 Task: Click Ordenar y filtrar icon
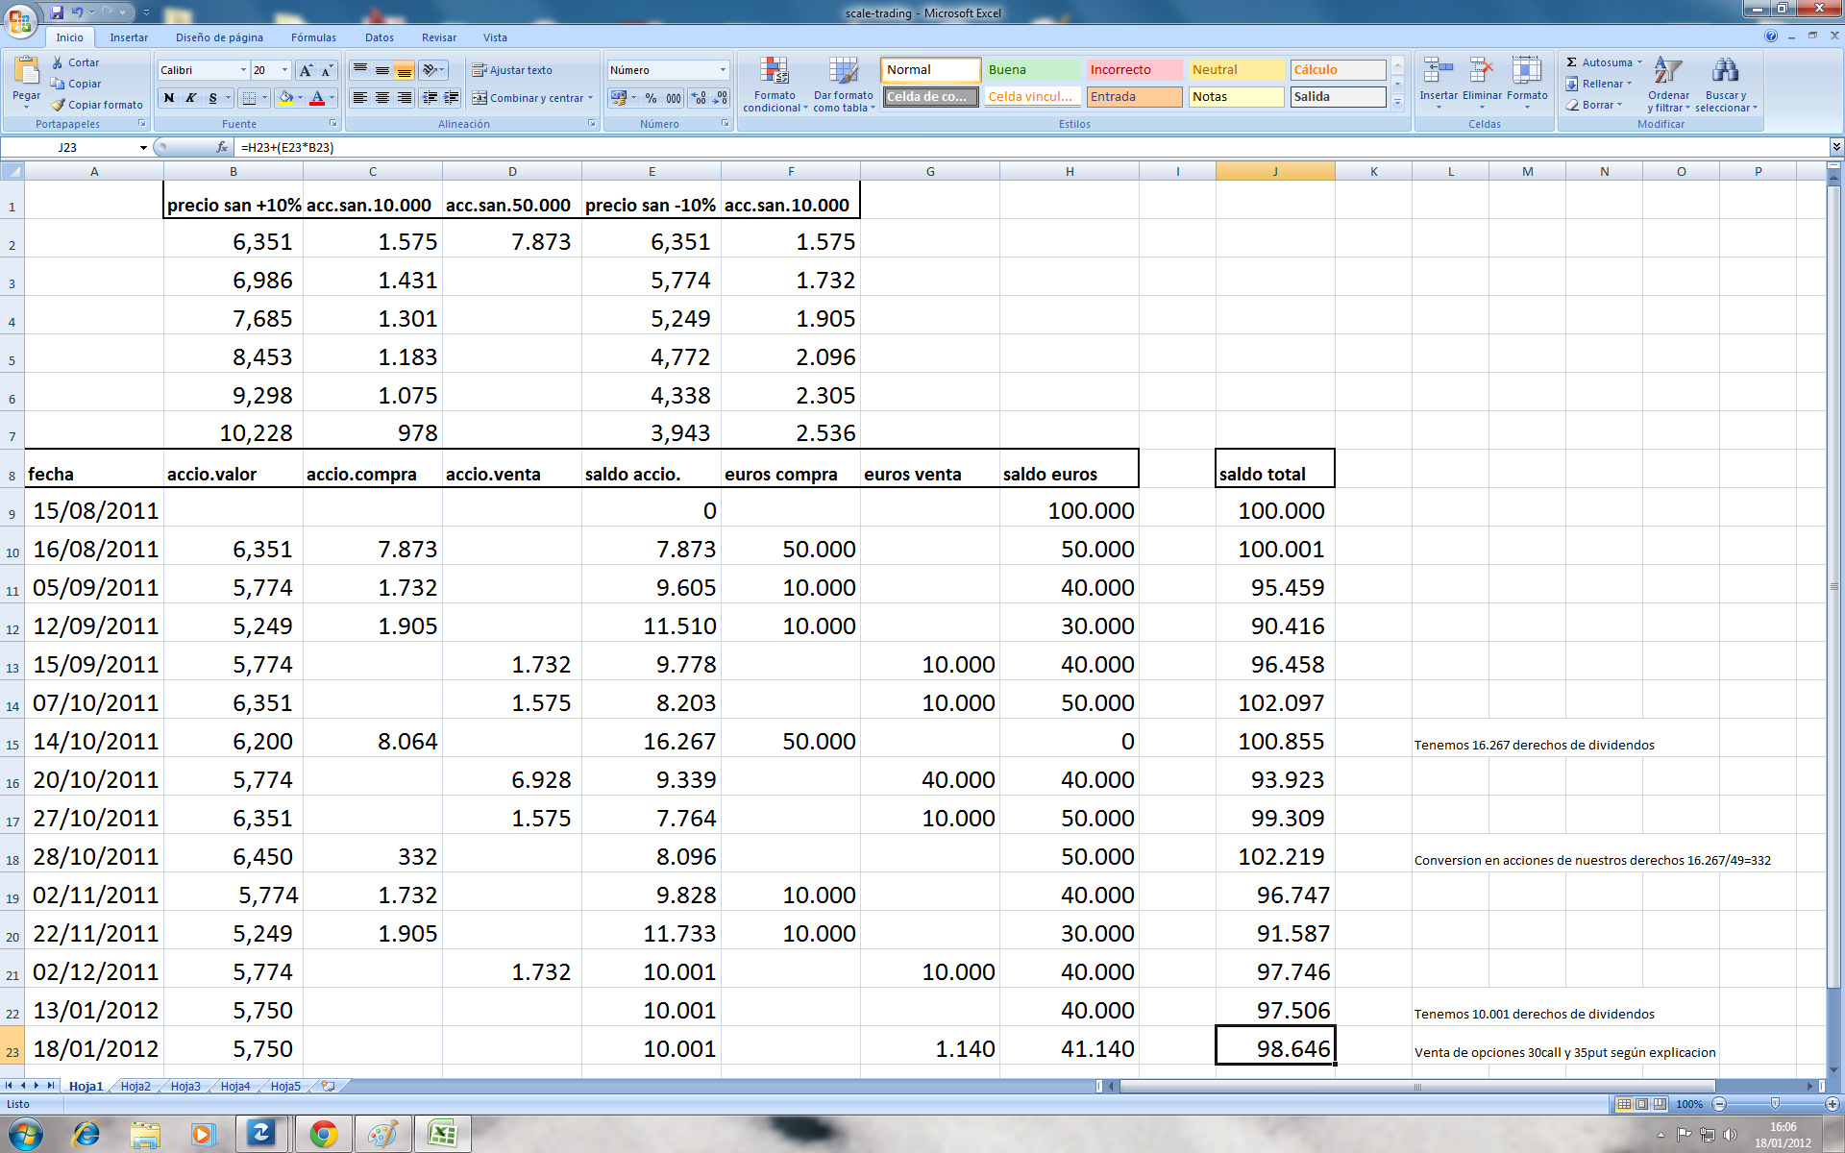coord(1668,72)
